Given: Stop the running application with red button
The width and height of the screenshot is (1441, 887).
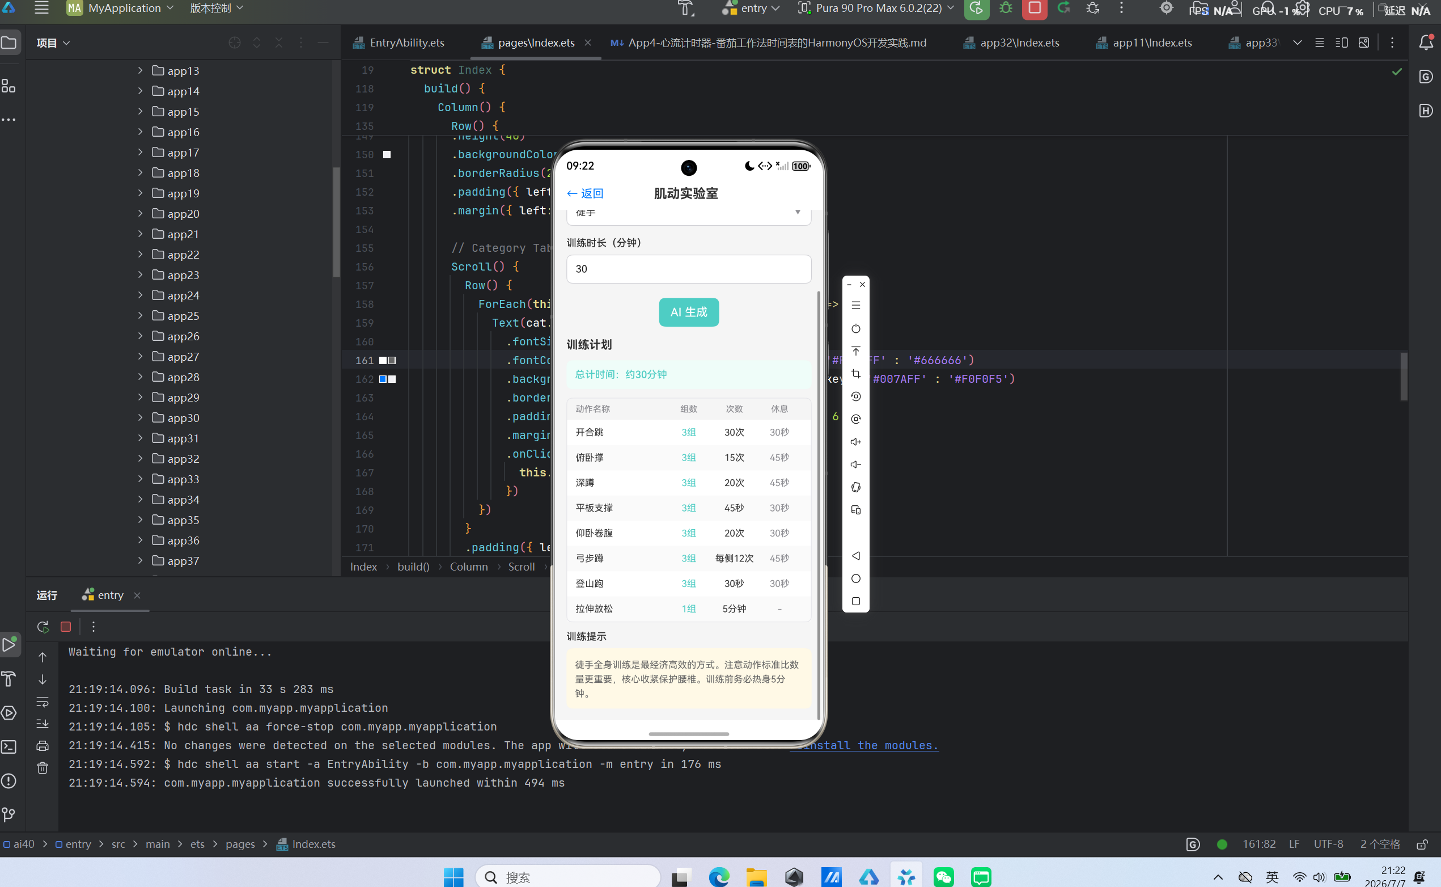Looking at the screenshot, I should coord(1035,8).
